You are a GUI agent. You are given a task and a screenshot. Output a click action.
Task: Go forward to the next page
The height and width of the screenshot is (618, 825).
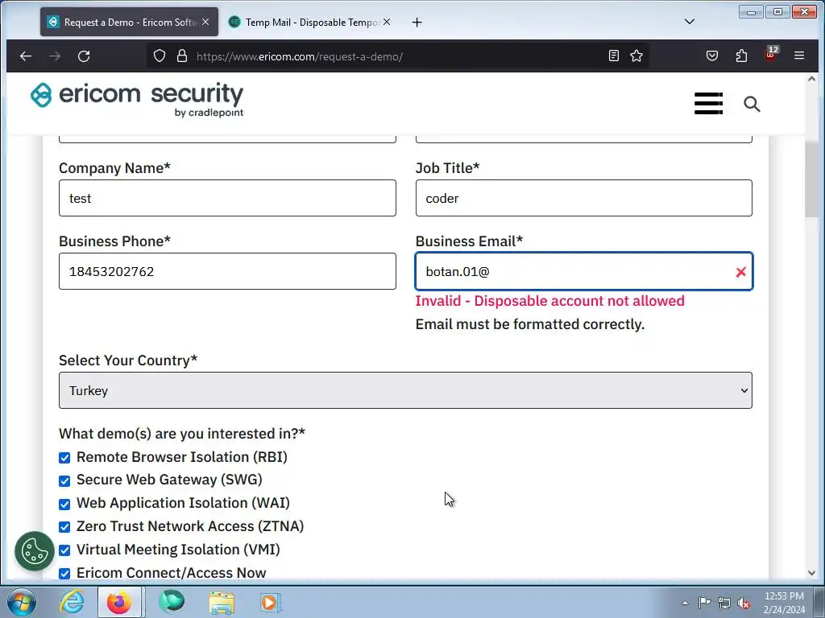click(x=55, y=56)
